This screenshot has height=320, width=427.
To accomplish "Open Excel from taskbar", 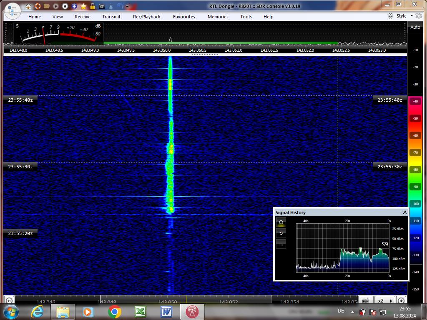I will tap(141, 312).
